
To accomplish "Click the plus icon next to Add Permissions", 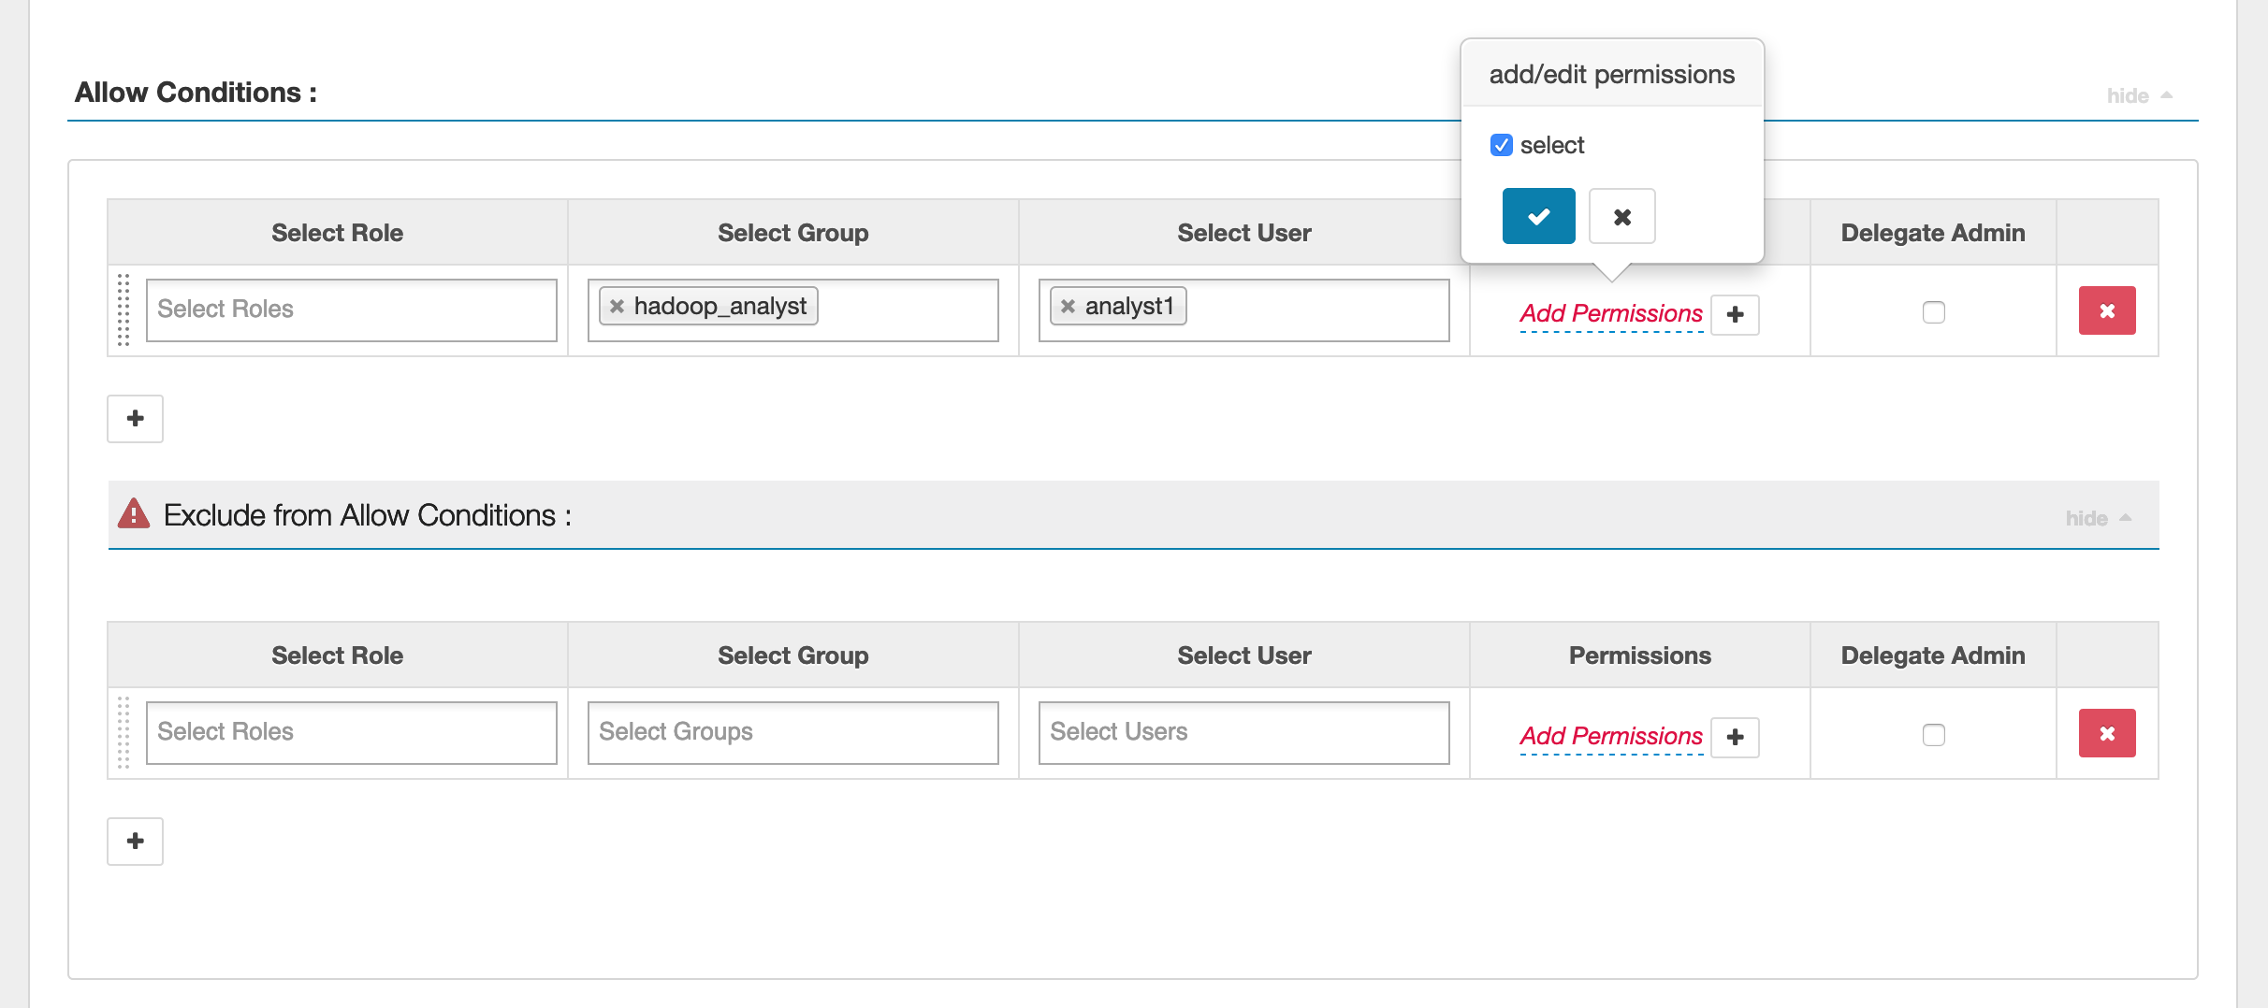I will tap(1735, 315).
